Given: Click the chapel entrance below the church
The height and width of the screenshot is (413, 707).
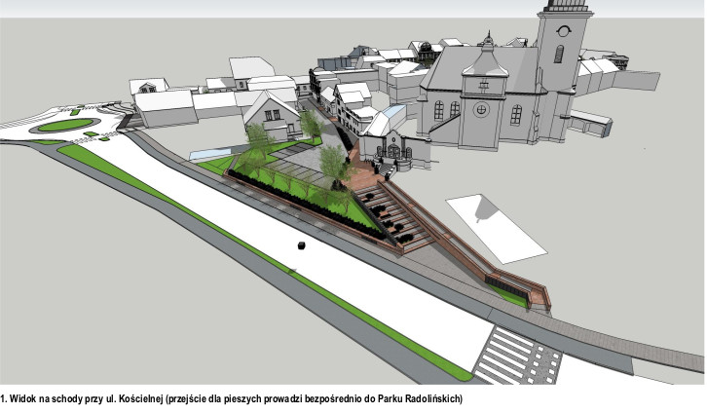Looking at the screenshot, I should pyautogui.click(x=394, y=150).
